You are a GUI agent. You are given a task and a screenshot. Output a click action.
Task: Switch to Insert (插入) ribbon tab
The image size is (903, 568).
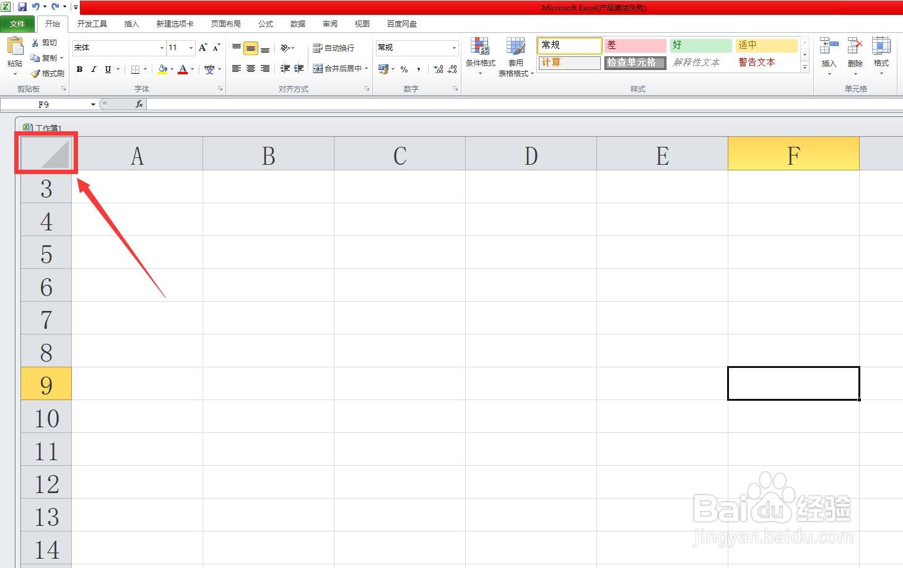(x=131, y=24)
